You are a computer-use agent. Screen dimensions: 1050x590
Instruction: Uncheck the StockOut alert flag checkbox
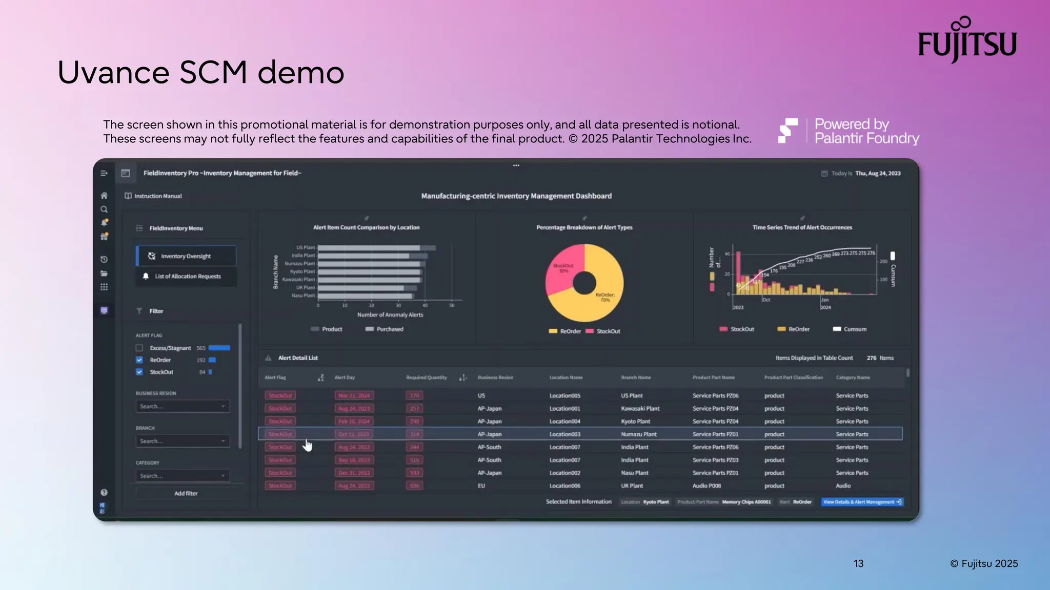(139, 372)
